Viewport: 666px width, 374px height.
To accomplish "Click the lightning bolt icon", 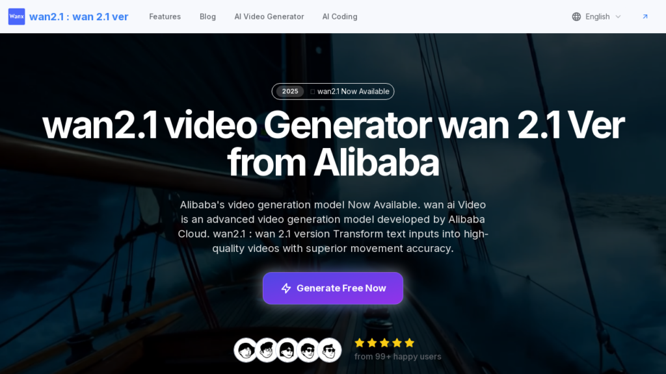I will [286, 288].
